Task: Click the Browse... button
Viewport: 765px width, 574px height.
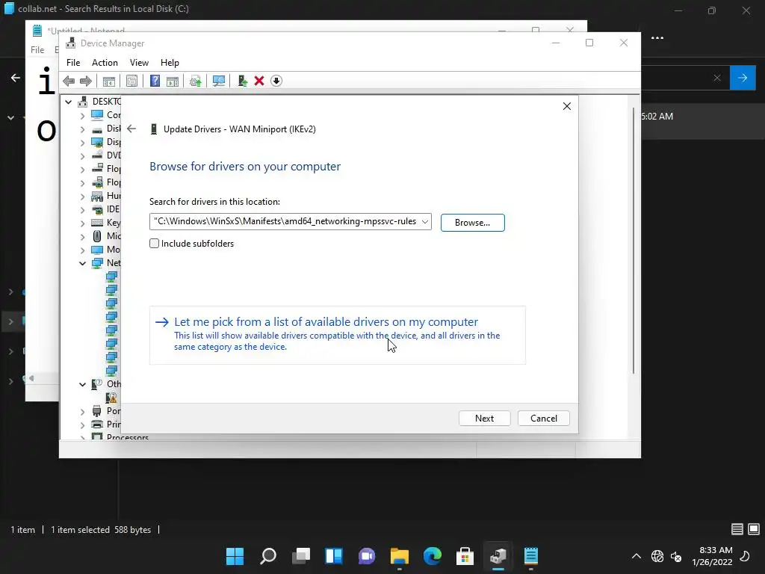Action: pyautogui.click(x=472, y=223)
